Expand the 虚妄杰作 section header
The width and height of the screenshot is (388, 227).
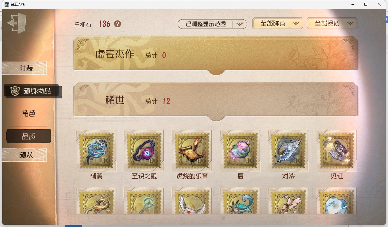click(x=216, y=55)
